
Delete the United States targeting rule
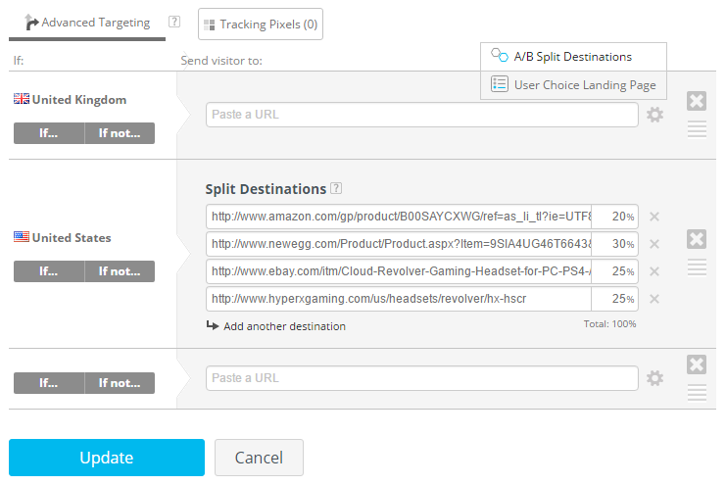697,239
